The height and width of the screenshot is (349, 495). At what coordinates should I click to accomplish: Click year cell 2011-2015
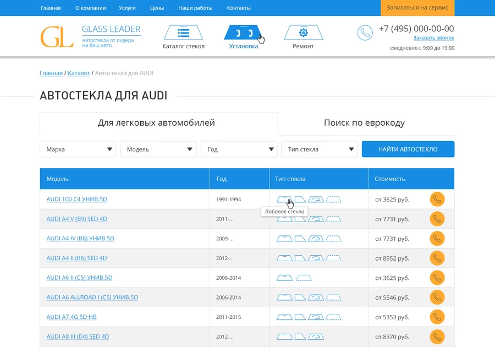pyautogui.click(x=229, y=317)
